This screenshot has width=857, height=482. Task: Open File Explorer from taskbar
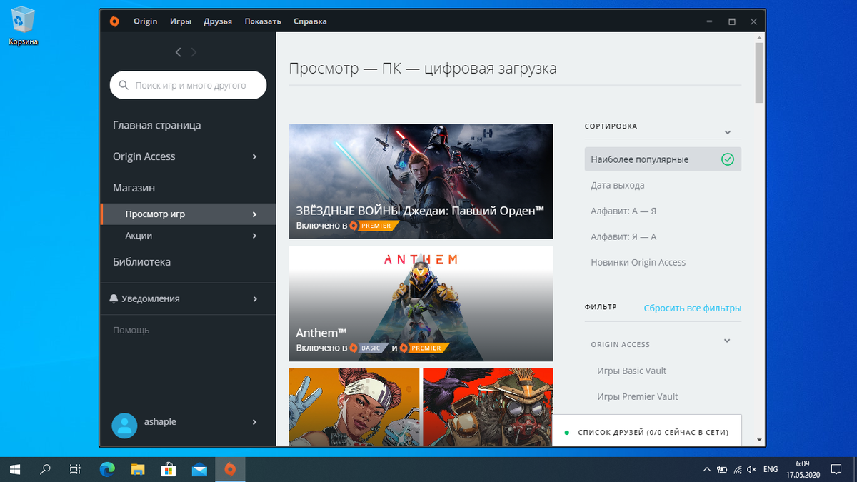tap(138, 469)
